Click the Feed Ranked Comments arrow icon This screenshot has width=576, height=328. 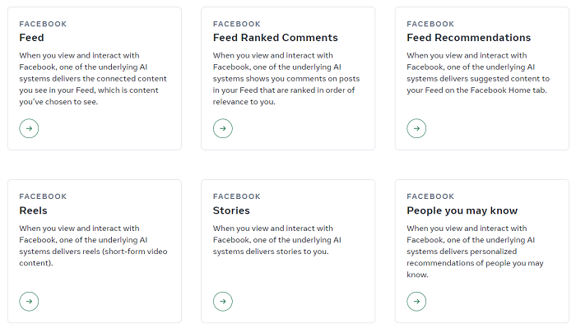click(223, 128)
